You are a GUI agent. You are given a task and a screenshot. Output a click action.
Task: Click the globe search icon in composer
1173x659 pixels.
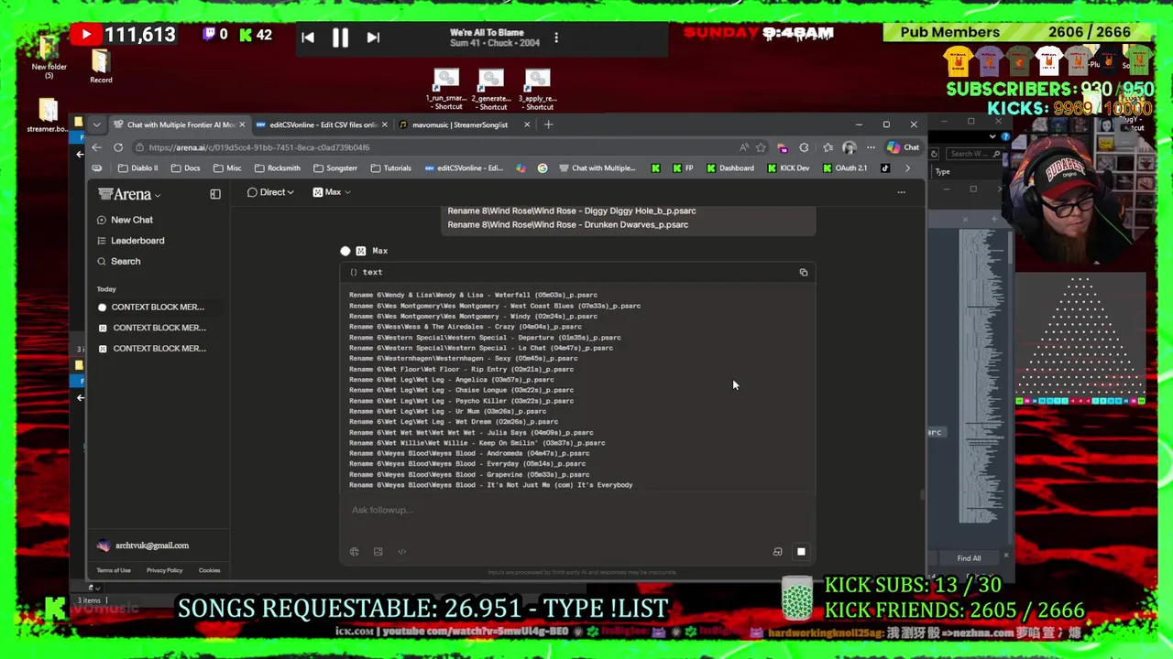click(354, 552)
